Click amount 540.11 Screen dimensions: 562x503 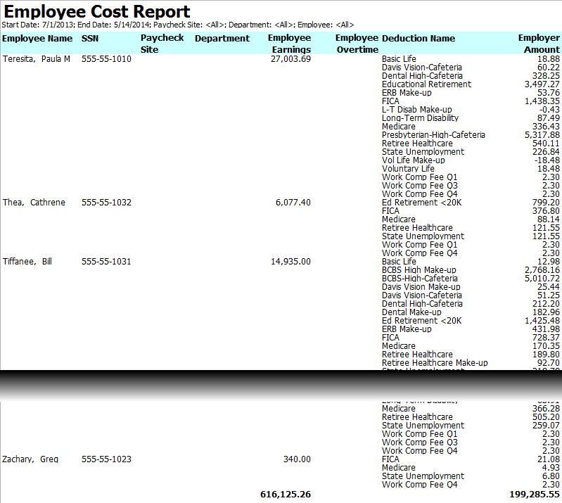[x=546, y=144]
